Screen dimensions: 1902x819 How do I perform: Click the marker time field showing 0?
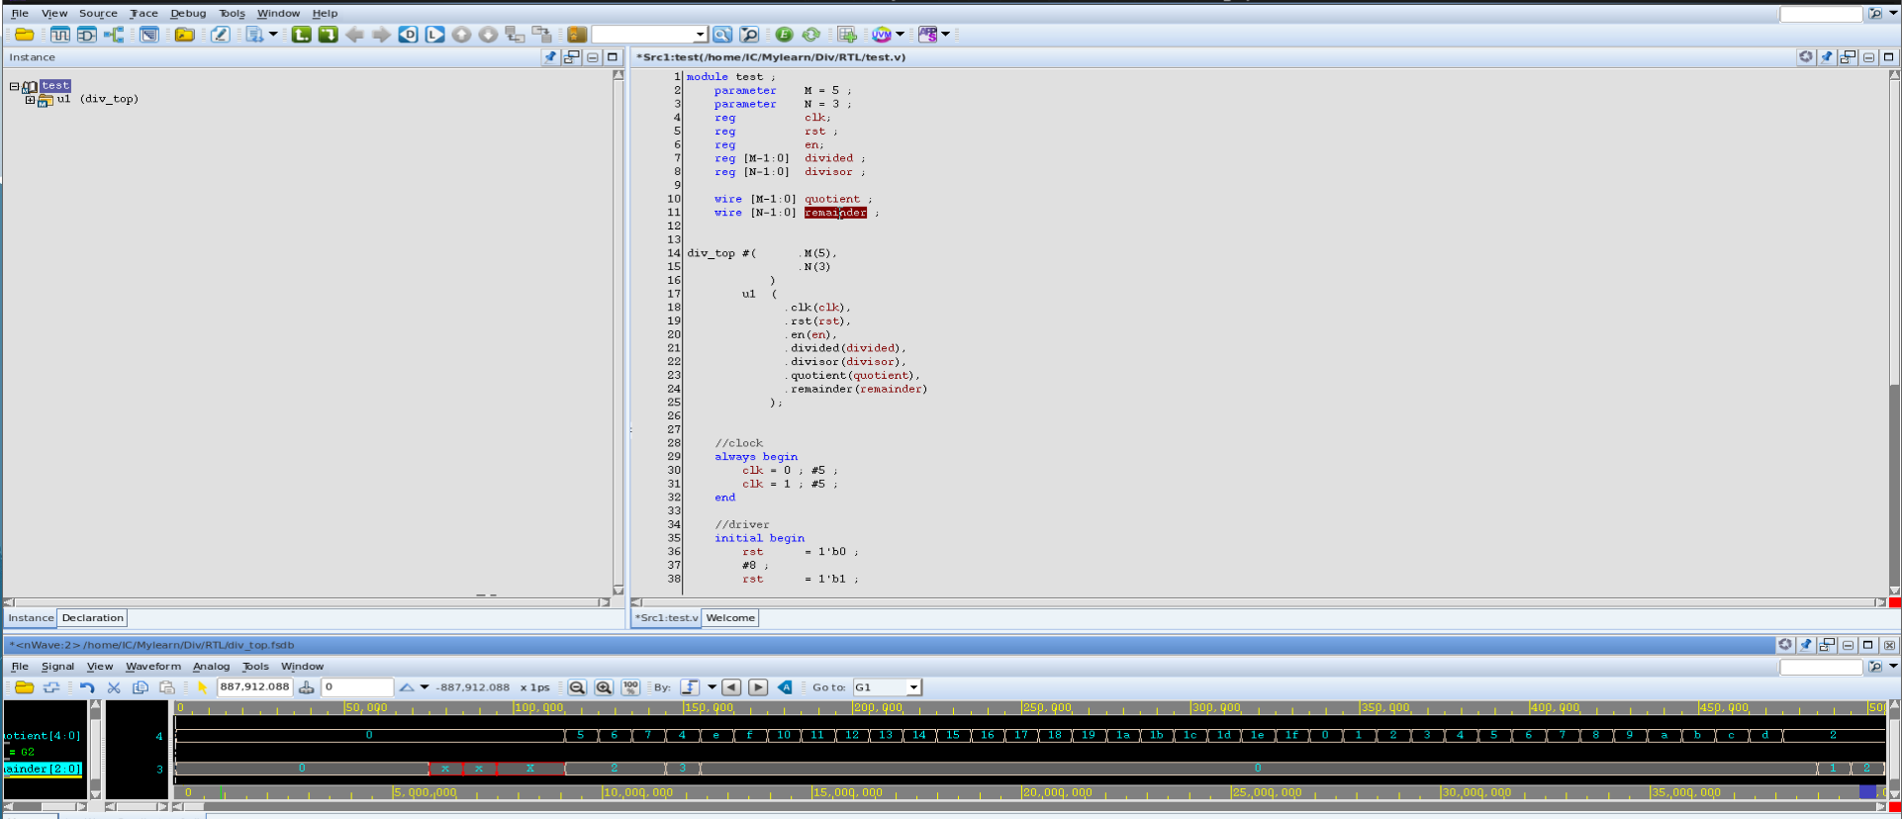pyautogui.click(x=357, y=687)
